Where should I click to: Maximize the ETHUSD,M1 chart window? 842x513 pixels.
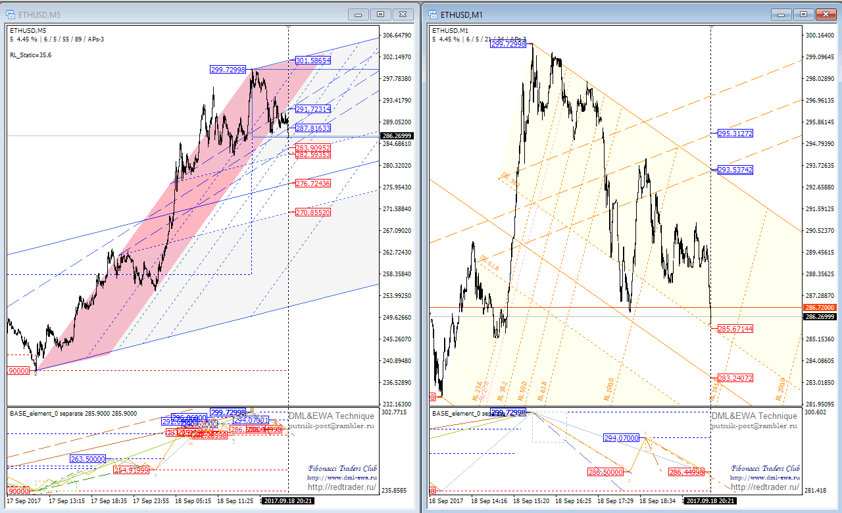pos(803,14)
